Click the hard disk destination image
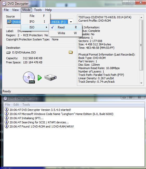This screenshot has width=146, height=169. pyautogui.click(x=50, y=77)
